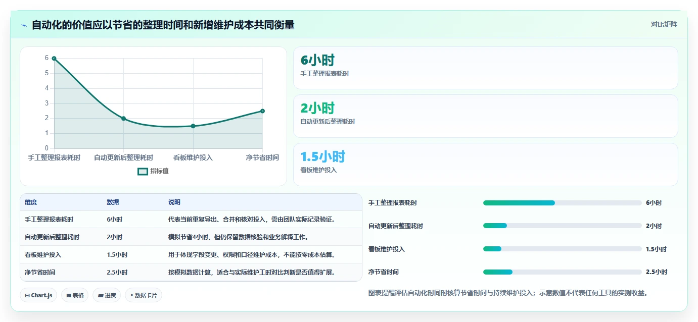
Task: Select the 数据卡片 tag chip
Action: (x=144, y=295)
